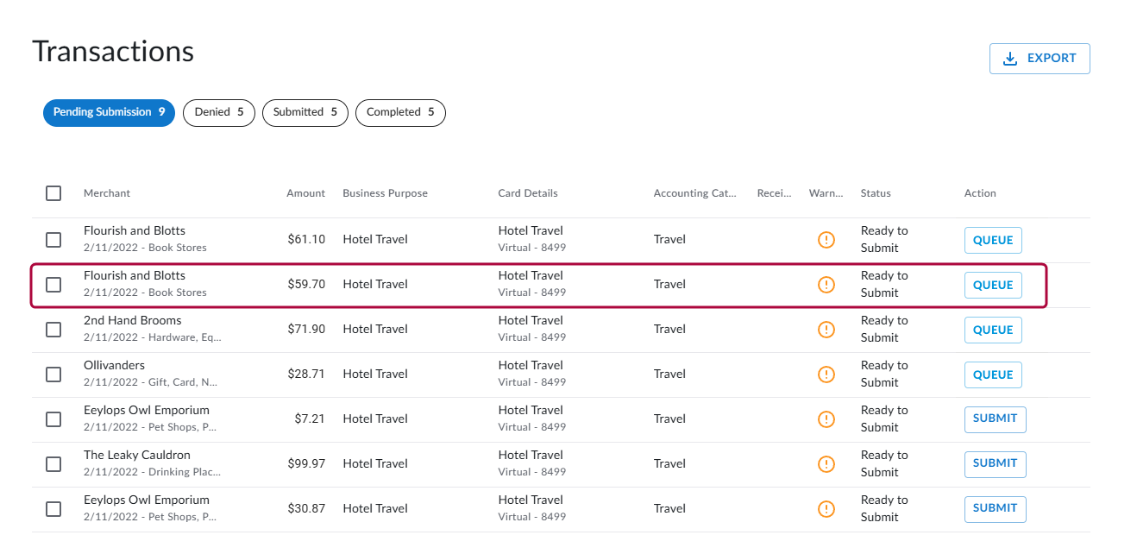This screenshot has height=535, width=1137.
Task: Click warning icon for $61.10 Flourish and Blotts
Action: pos(826,240)
